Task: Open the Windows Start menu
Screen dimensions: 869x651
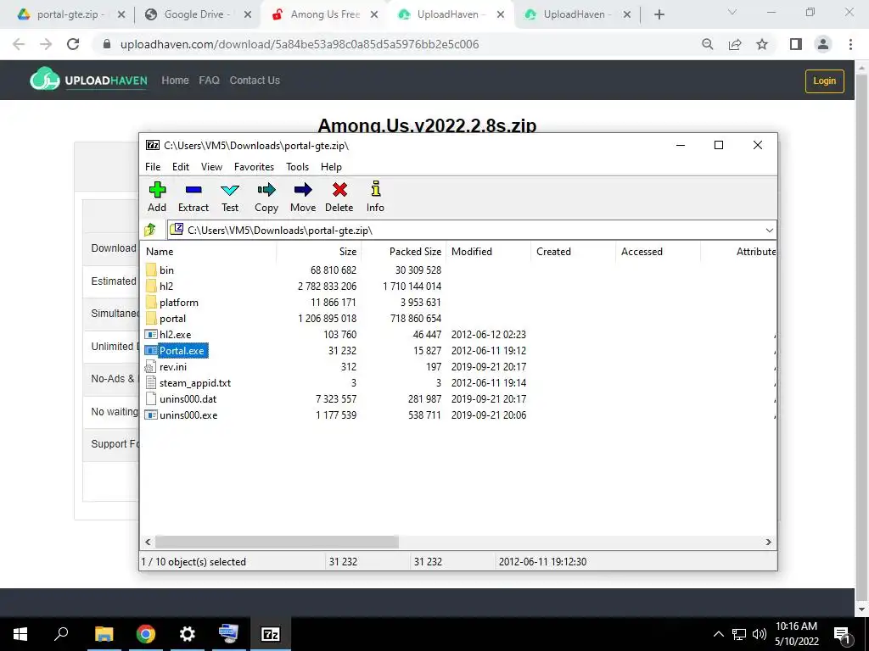Action: click(20, 634)
